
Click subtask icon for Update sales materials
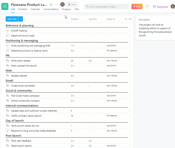coord(7,110)
